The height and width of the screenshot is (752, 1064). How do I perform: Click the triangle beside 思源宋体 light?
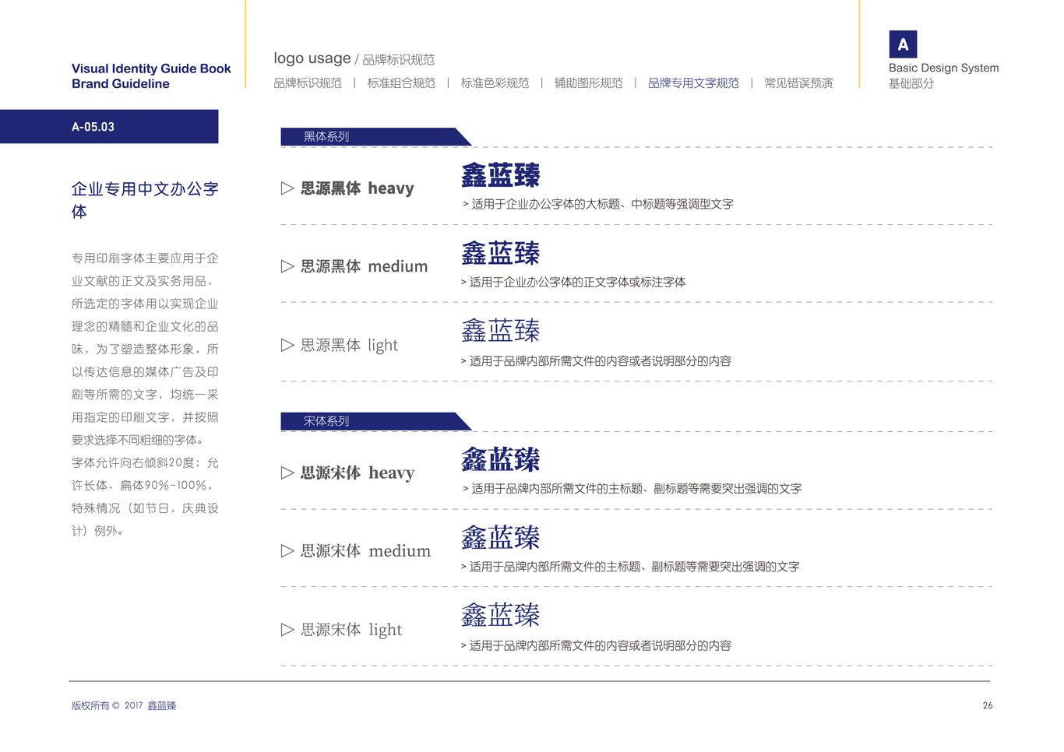(287, 630)
